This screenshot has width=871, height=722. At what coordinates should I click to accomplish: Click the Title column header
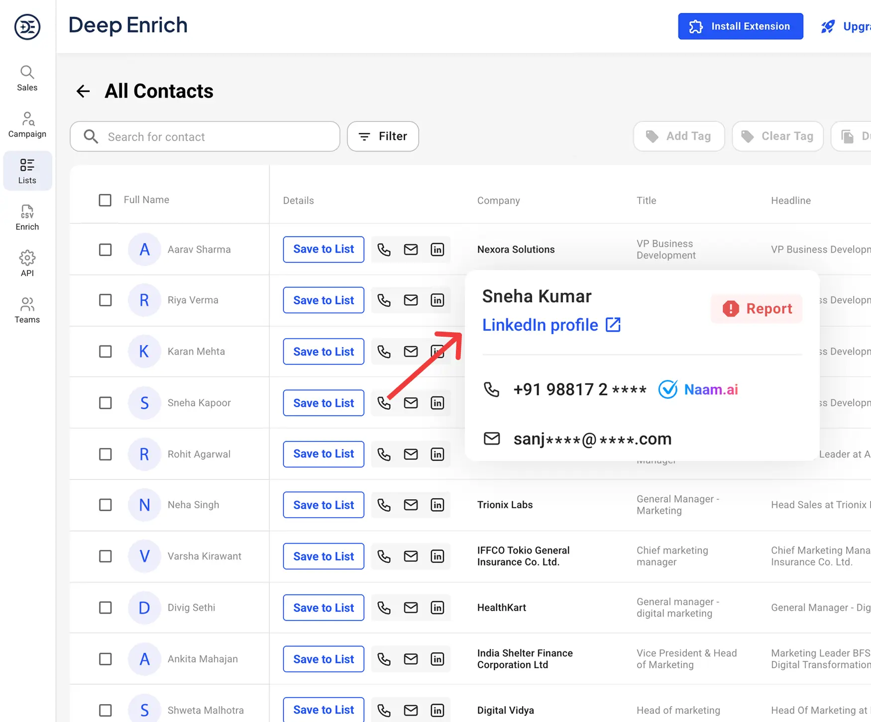647,200
